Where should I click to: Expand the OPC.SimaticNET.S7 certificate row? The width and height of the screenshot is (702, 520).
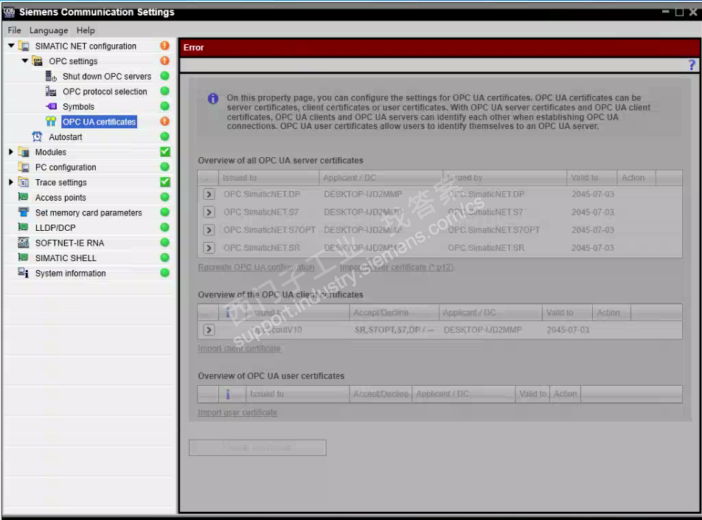click(209, 212)
